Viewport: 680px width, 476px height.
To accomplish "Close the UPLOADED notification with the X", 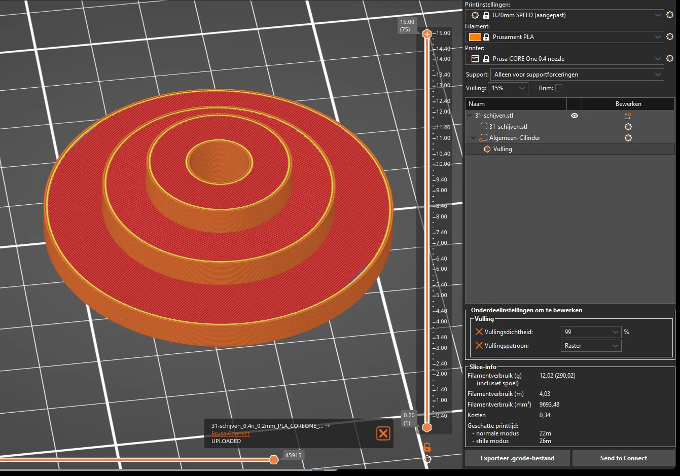I will (383, 433).
